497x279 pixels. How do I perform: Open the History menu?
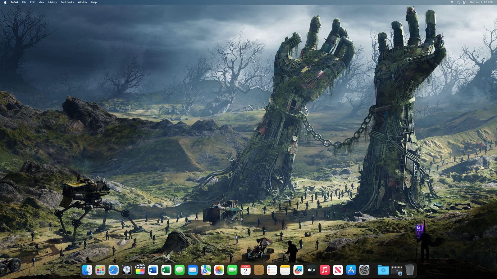coord(52,2)
